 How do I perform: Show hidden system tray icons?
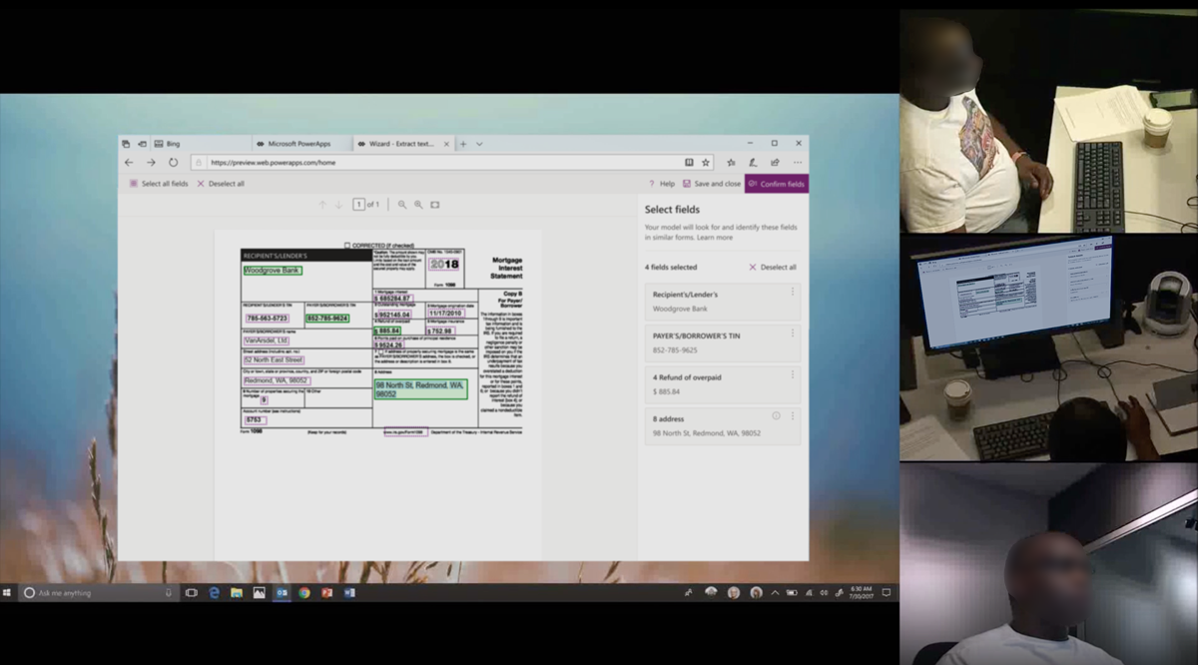775,592
